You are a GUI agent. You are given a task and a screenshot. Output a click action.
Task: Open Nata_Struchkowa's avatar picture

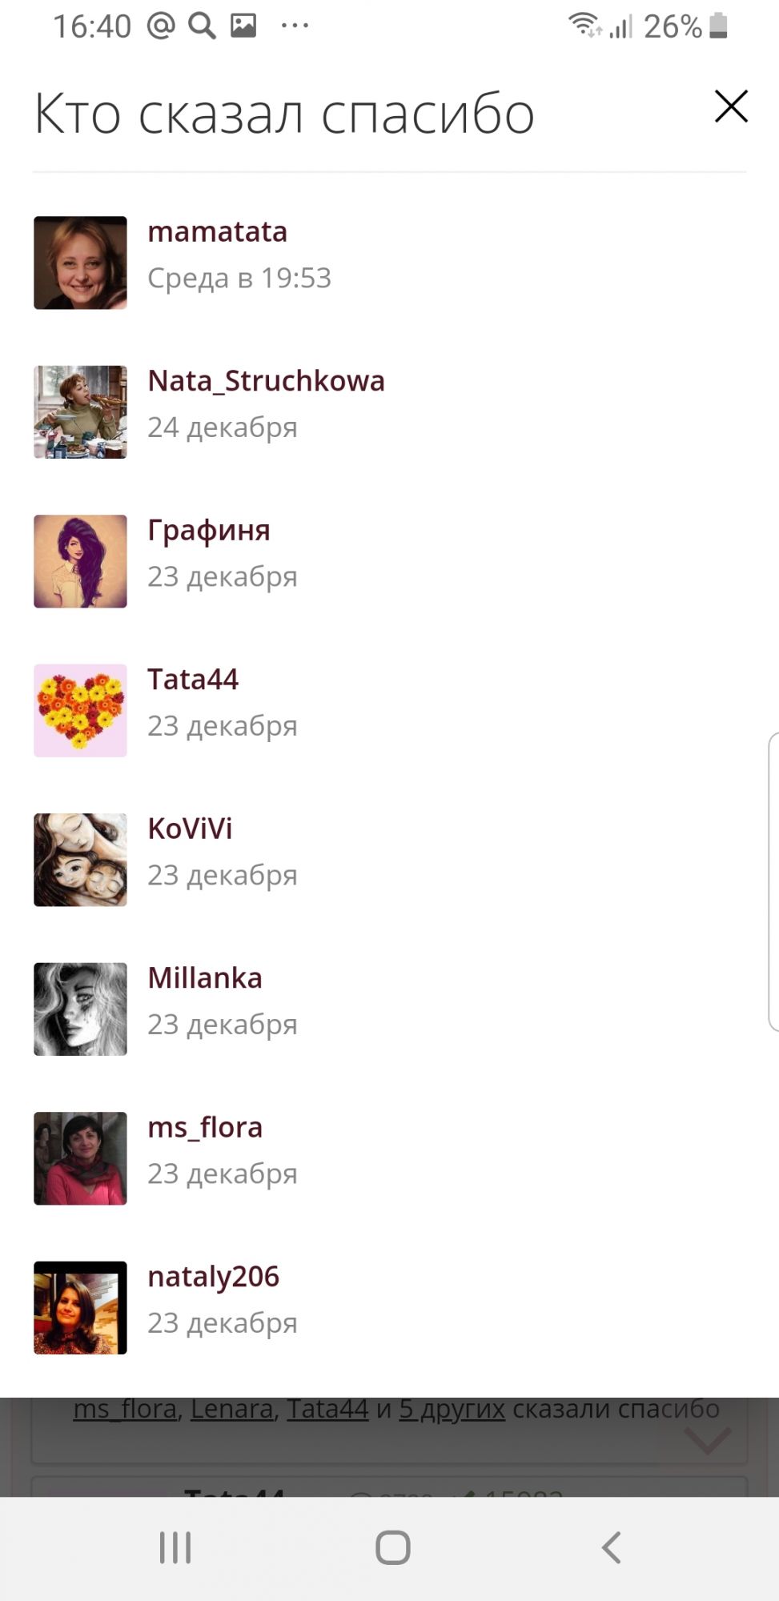point(80,412)
